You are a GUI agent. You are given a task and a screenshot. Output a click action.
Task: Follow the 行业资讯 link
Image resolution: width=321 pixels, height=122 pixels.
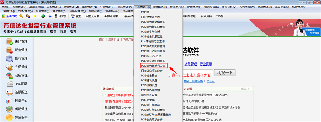(206, 64)
